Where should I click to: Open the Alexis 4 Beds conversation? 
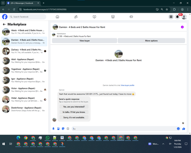(24, 32)
